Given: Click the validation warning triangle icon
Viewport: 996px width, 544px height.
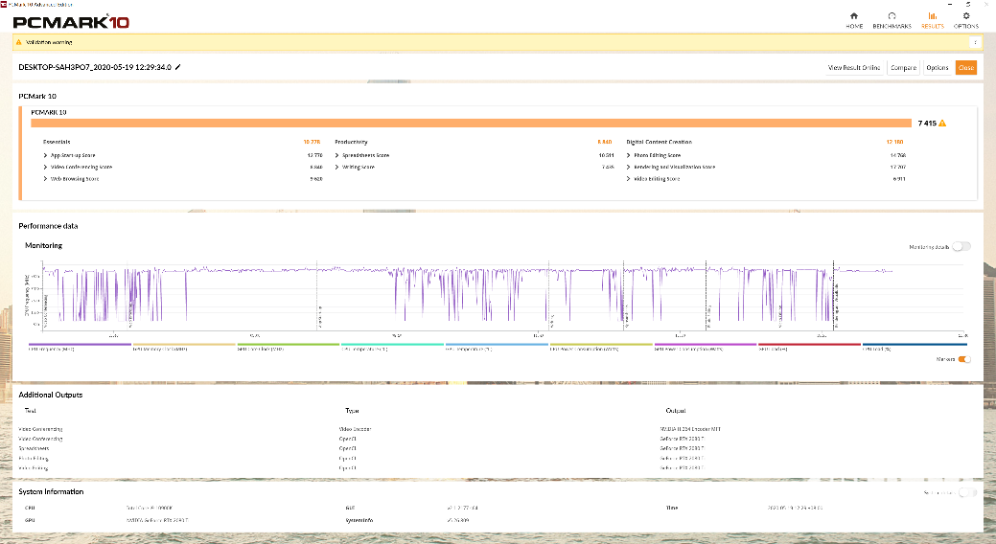Looking at the screenshot, I should click(x=18, y=42).
